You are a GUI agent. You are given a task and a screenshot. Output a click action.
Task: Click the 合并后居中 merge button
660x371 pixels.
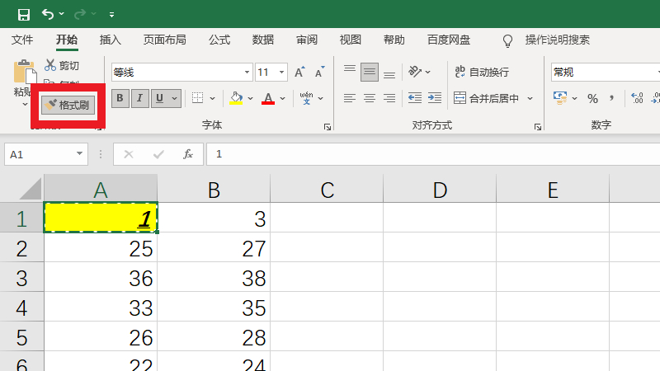click(486, 98)
